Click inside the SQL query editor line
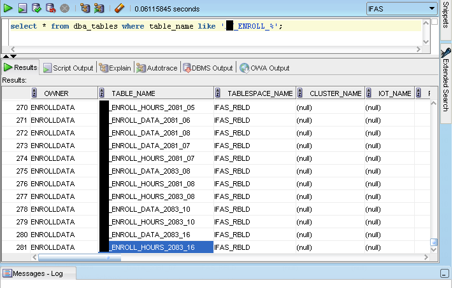The width and height of the screenshot is (453, 288). [x=215, y=26]
